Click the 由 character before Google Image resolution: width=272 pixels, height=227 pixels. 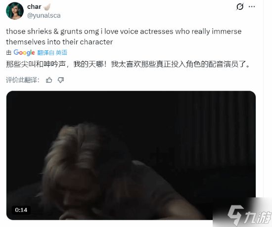click(9, 53)
